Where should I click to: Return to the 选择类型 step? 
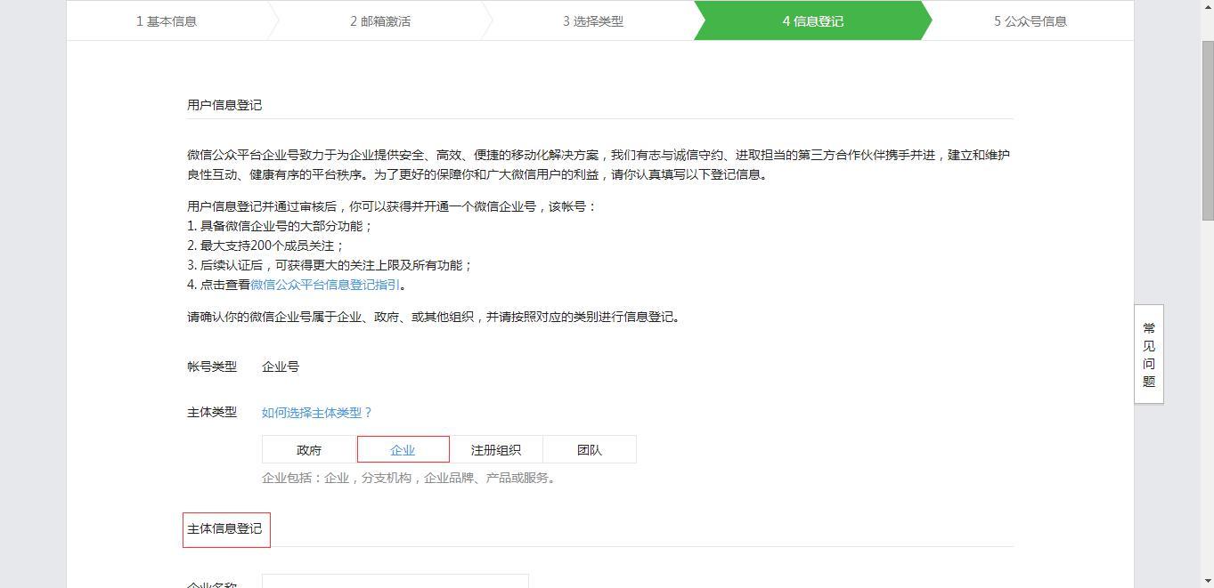coord(593,21)
